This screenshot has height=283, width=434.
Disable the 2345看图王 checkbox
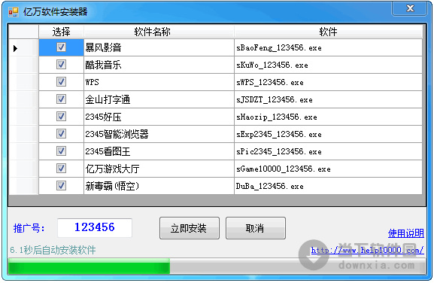coord(61,151)
